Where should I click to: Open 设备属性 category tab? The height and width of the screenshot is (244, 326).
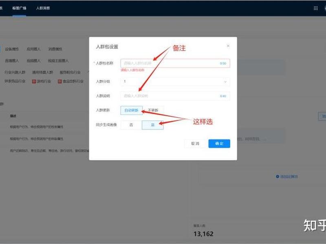[x=12, y=49]
